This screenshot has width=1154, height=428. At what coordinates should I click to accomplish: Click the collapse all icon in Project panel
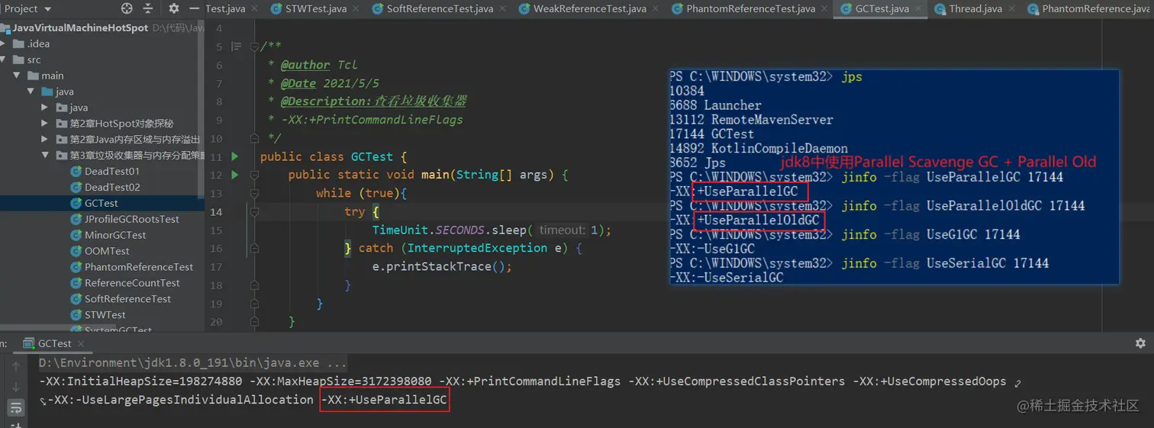click(147, 8)
